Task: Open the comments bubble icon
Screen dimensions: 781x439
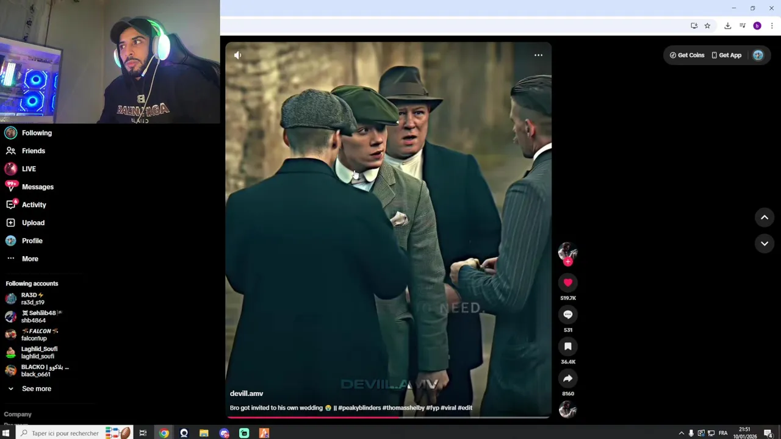Action: [568, 314]
